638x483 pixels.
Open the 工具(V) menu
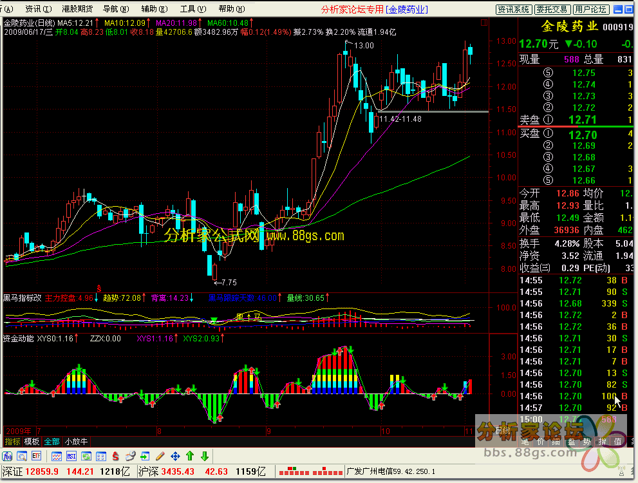(193, 8)
